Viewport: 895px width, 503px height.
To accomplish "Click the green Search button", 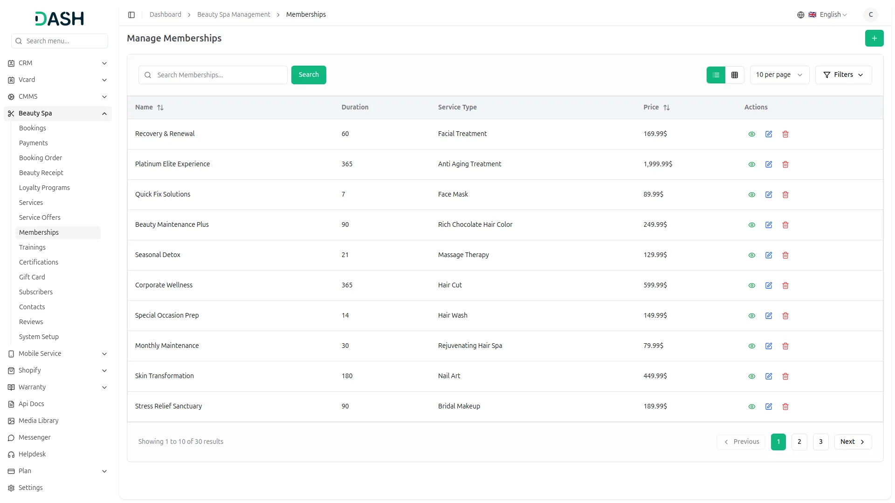I will [309, 75].
